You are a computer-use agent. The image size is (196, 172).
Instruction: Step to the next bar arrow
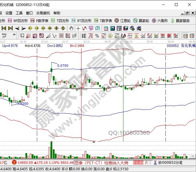click(23, 28)
